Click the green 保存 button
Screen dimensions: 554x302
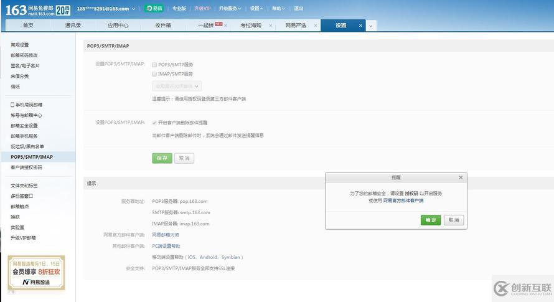[x=162, y=158]
